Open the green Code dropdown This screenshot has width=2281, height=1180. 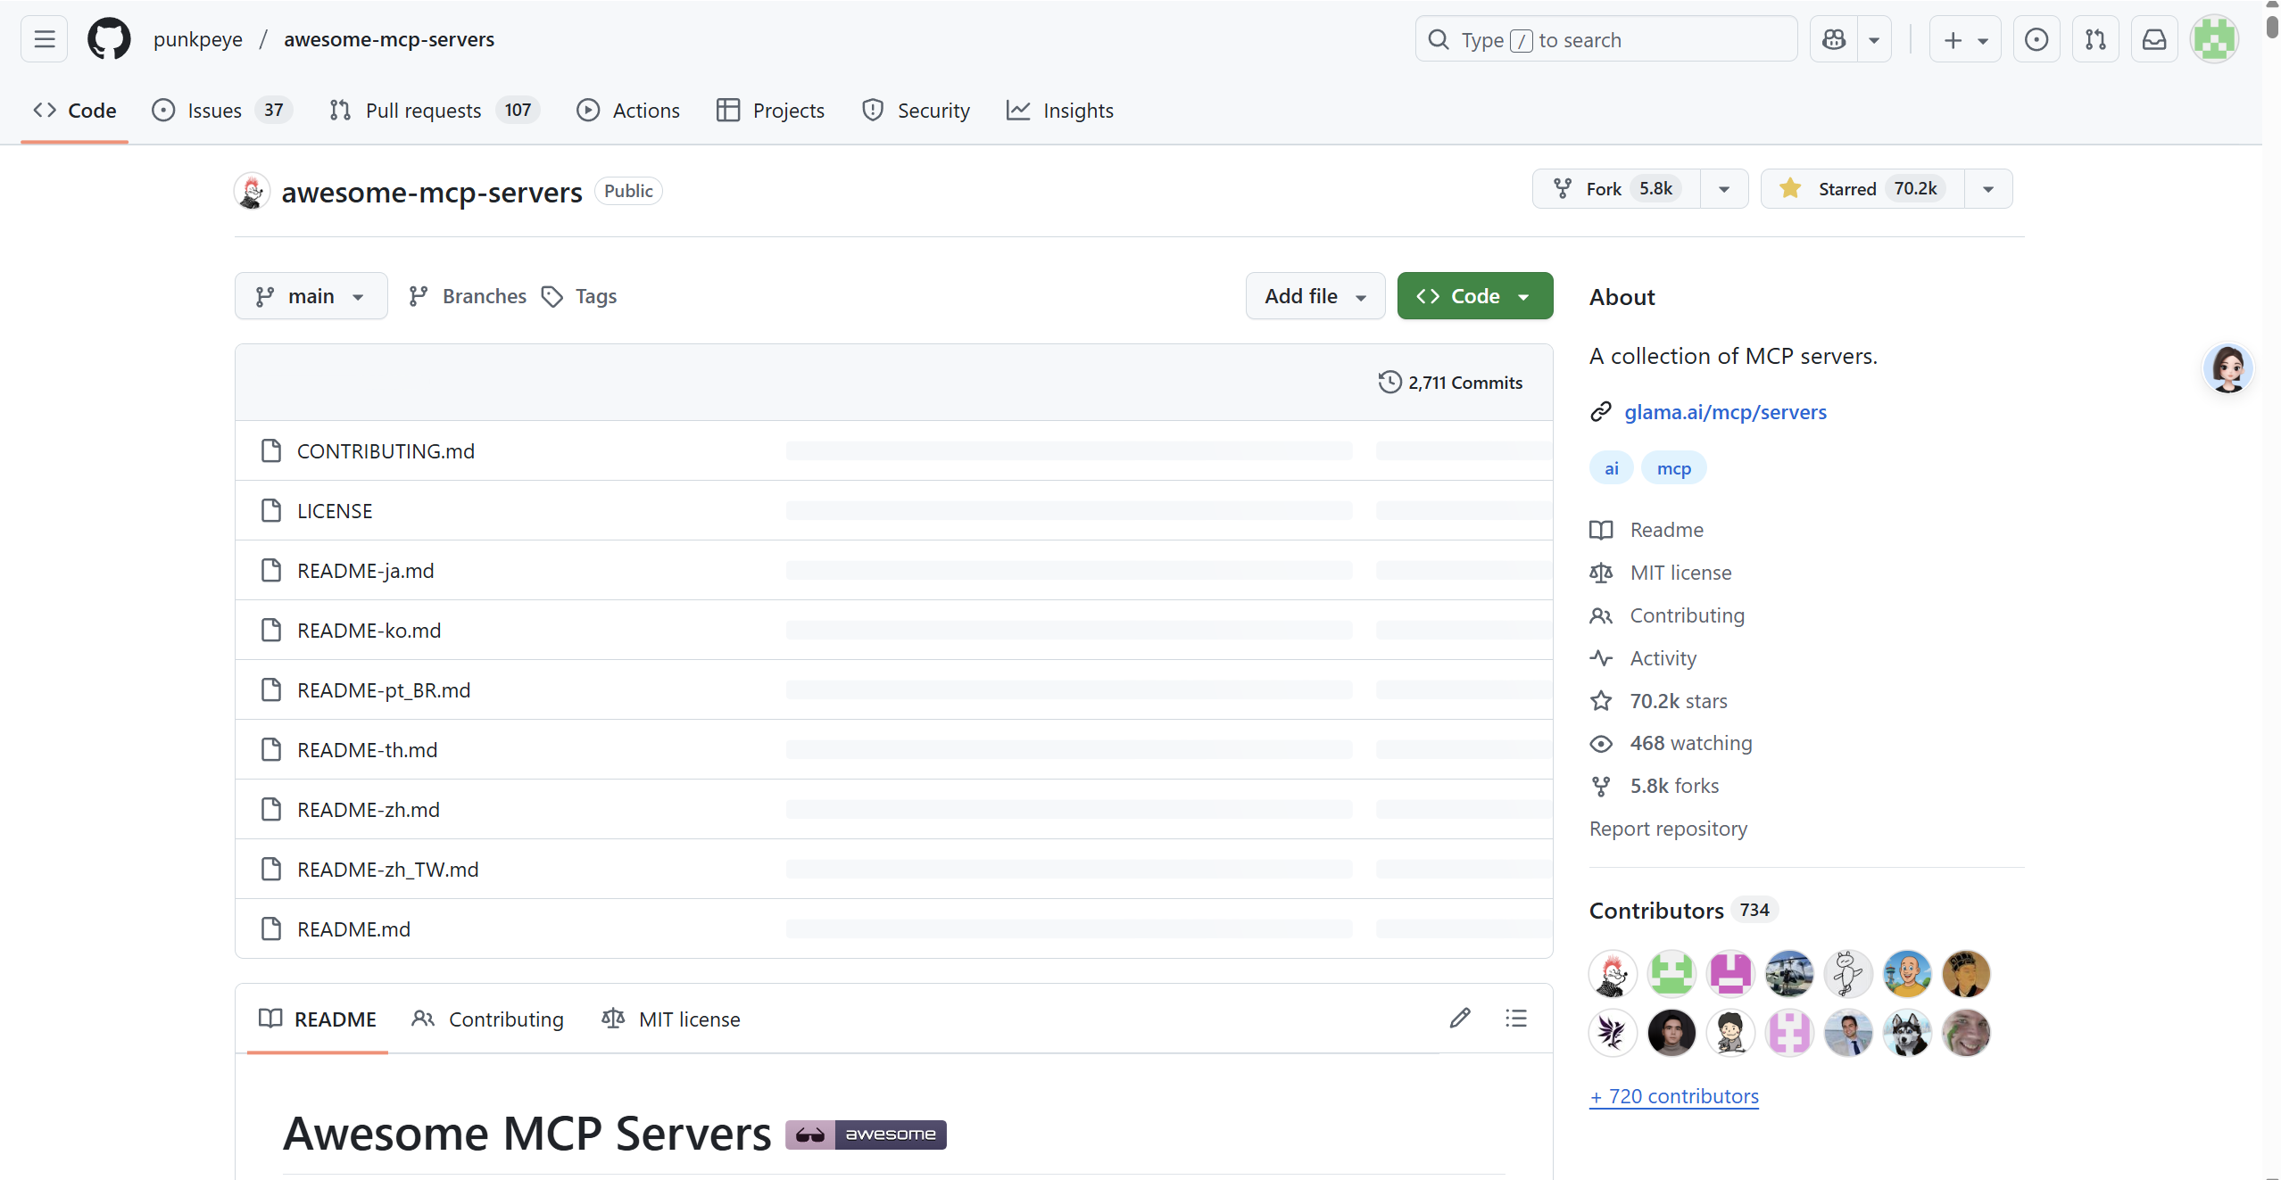point(1474,296)
